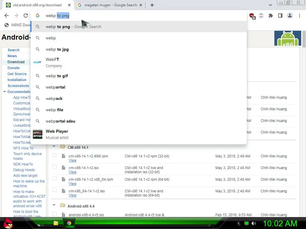Viewport: 306px width, 229px height.
Task: Click View under cm-x86-14.1-r2.x86_64.rpm
Action: [72, 184]
